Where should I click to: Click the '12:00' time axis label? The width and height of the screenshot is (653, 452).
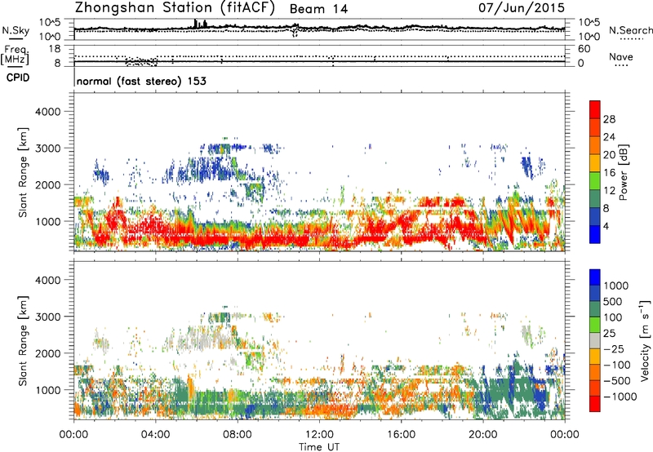[x=319, y=435]
